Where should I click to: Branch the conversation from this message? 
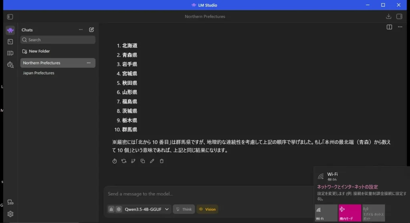[133, 161]
